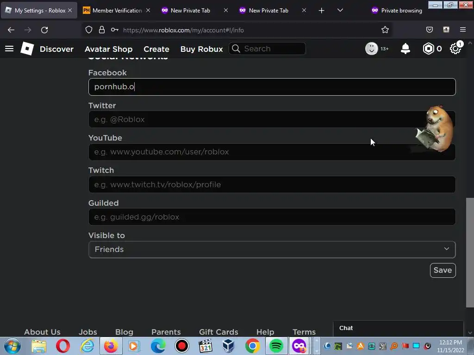Open the Buy Robux page
This screenshot has width=474, height=355.
click(x=202, y=49)
